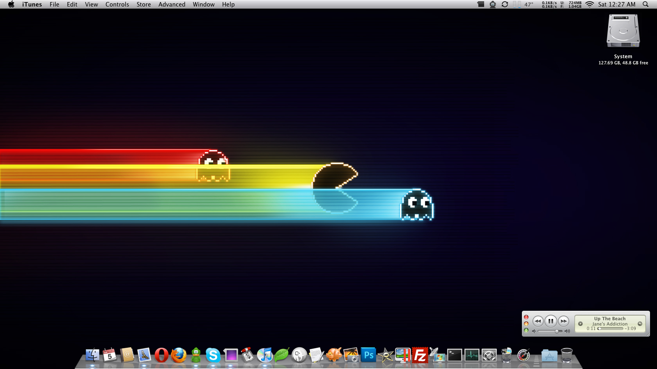Open Mail from the dock
The image size is (657, 369).
pos(144,355)
